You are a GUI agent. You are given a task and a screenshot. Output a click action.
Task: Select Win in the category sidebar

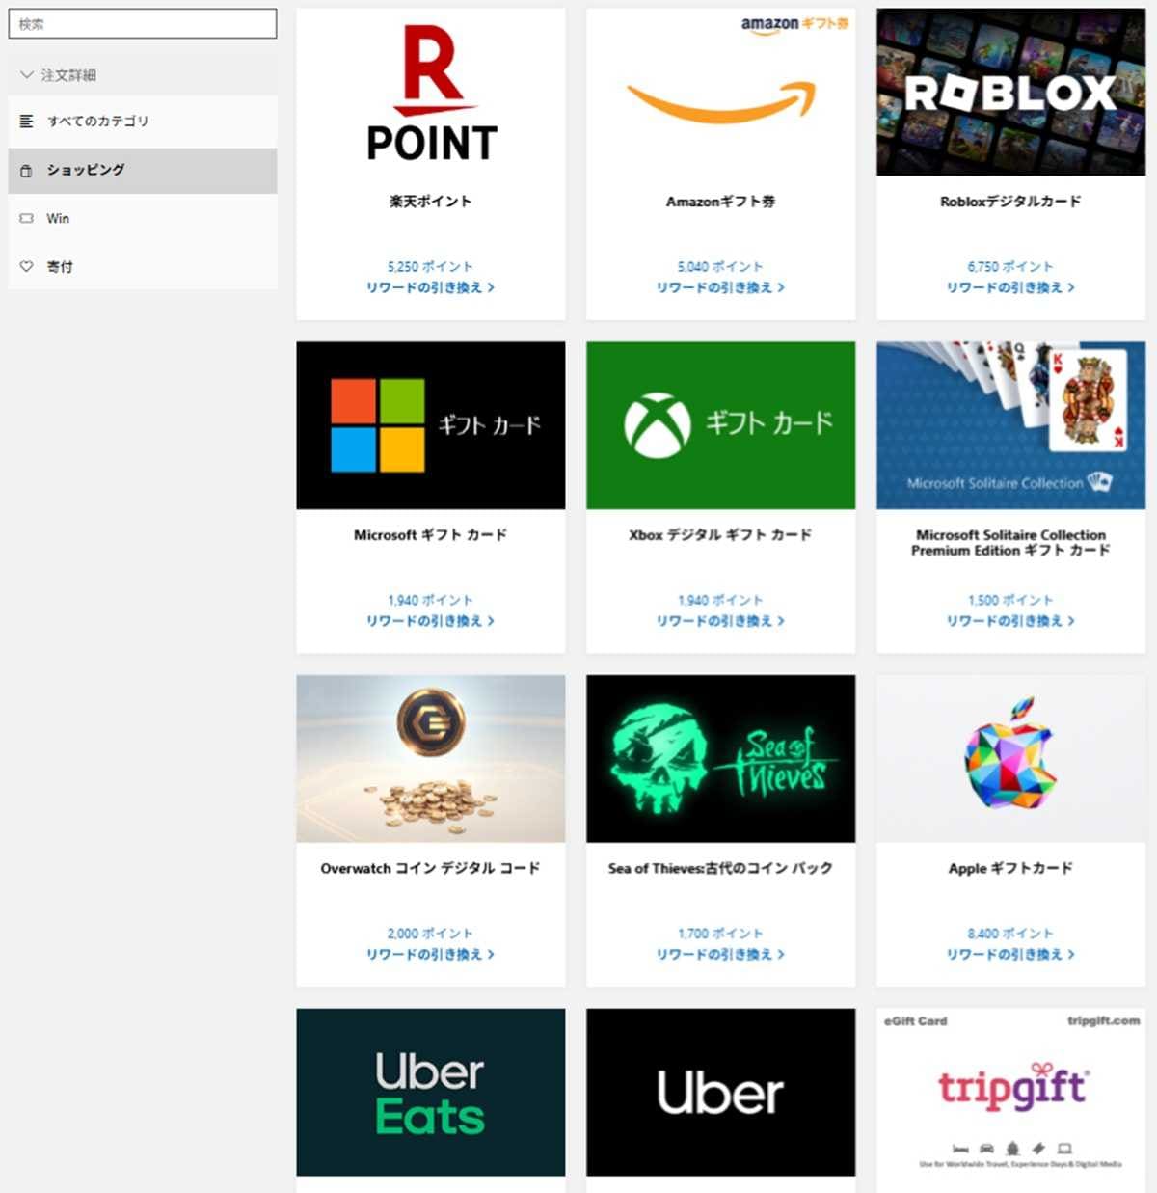click(x=56, y=218)
